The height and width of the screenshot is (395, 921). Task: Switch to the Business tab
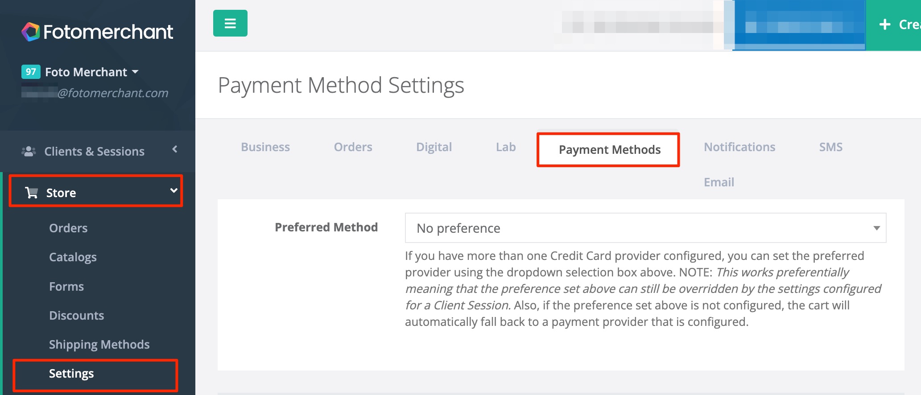pos(265,147)
